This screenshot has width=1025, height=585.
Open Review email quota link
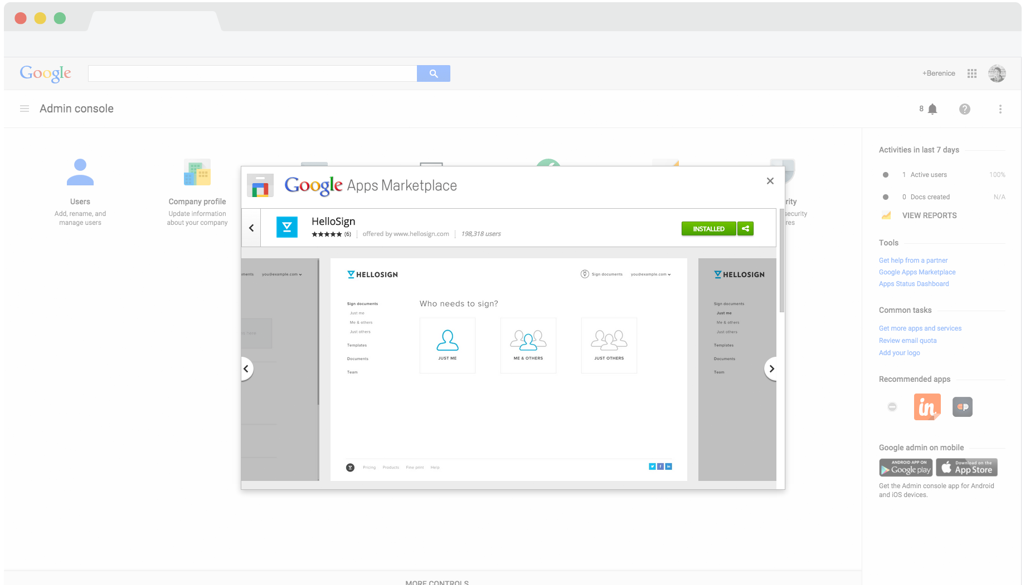click(908, 341)
